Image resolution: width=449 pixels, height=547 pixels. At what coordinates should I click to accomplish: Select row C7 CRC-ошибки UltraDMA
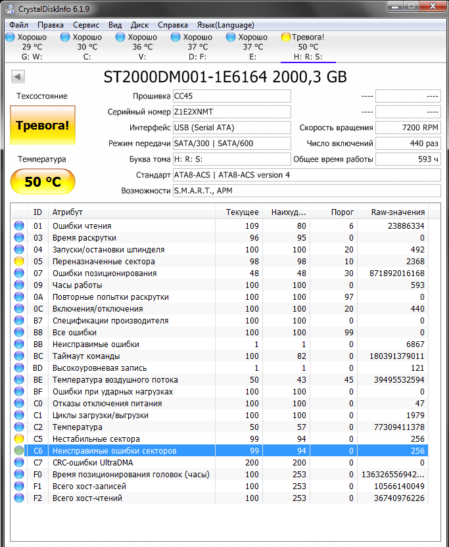[x=131, y=463]
